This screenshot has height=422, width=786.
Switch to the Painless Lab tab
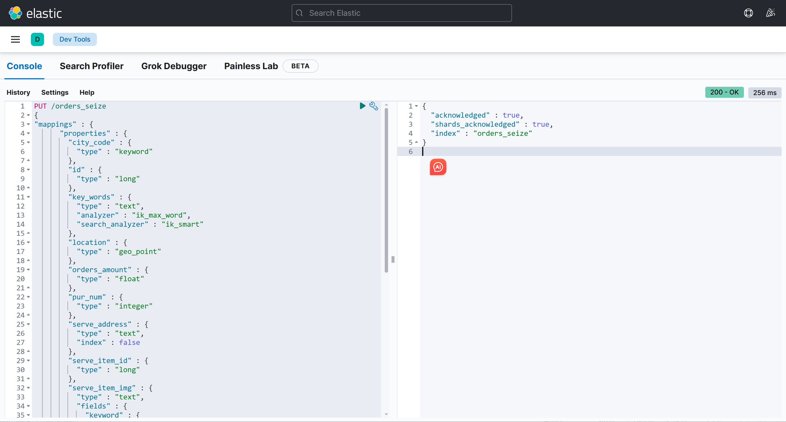click(251, 66)
